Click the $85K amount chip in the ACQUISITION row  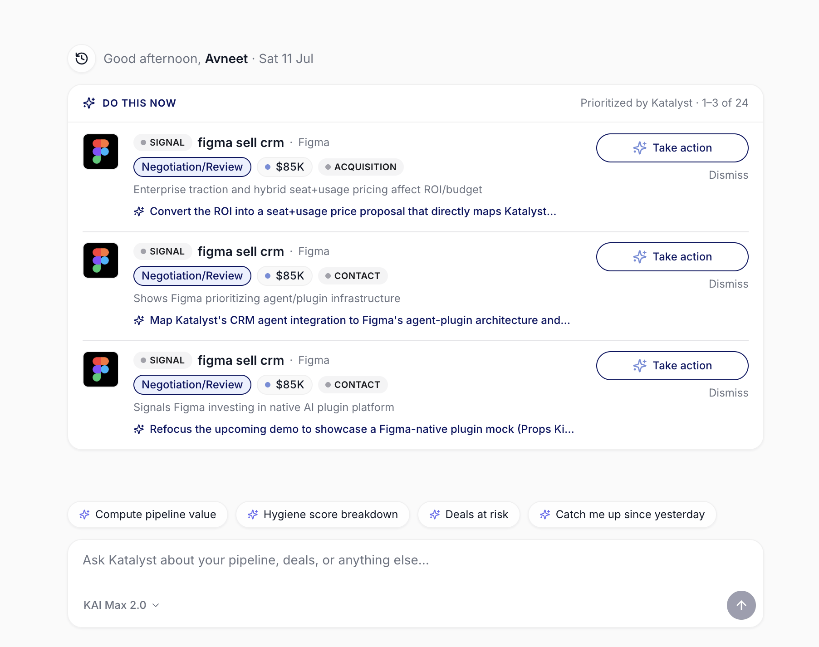pos(284,167)
